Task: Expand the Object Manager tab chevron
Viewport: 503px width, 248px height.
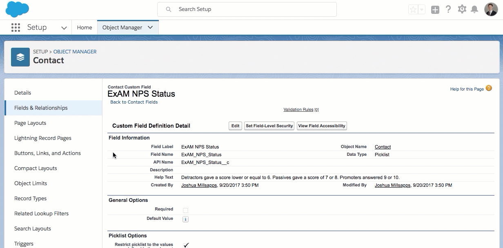Action: click(150, 27)
